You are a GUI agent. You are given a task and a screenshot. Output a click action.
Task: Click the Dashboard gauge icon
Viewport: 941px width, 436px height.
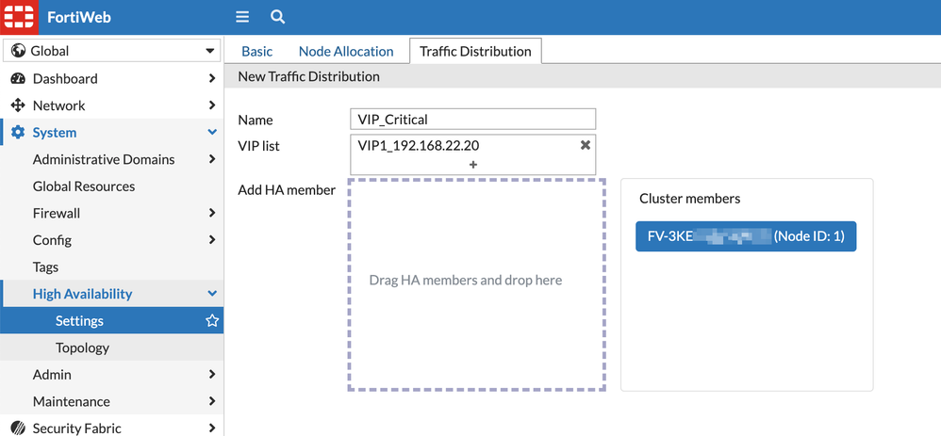tap(18, 79)
